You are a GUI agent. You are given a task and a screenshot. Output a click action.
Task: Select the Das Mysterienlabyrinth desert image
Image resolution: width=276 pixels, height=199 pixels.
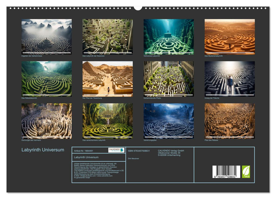click(x=230, y=36)
